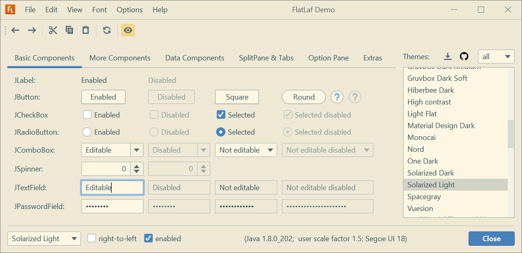This screenshot has width=522, height=253.
Task: Click the Back arrow toolbar icon
Action: 15,30
